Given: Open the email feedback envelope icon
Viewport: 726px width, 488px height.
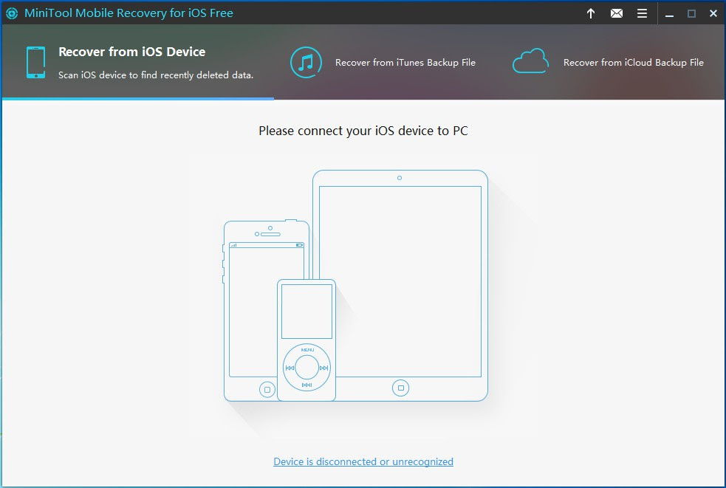Looking at the screenshot, I should [616, 13].
